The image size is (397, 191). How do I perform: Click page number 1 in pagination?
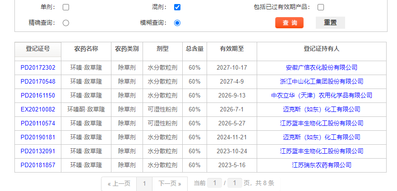(x=144, y=184)
